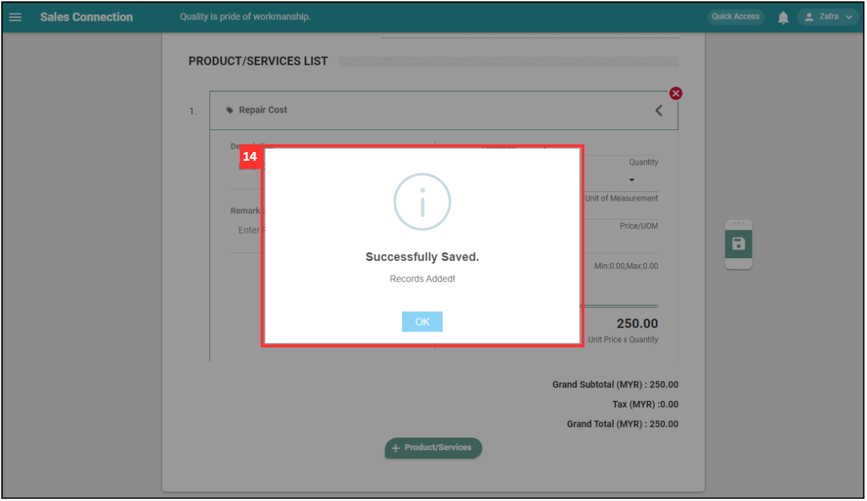This screenshot has width=867, height=501.
Task: Add another item via Product/Services button
Action: [x=433, y=448]
